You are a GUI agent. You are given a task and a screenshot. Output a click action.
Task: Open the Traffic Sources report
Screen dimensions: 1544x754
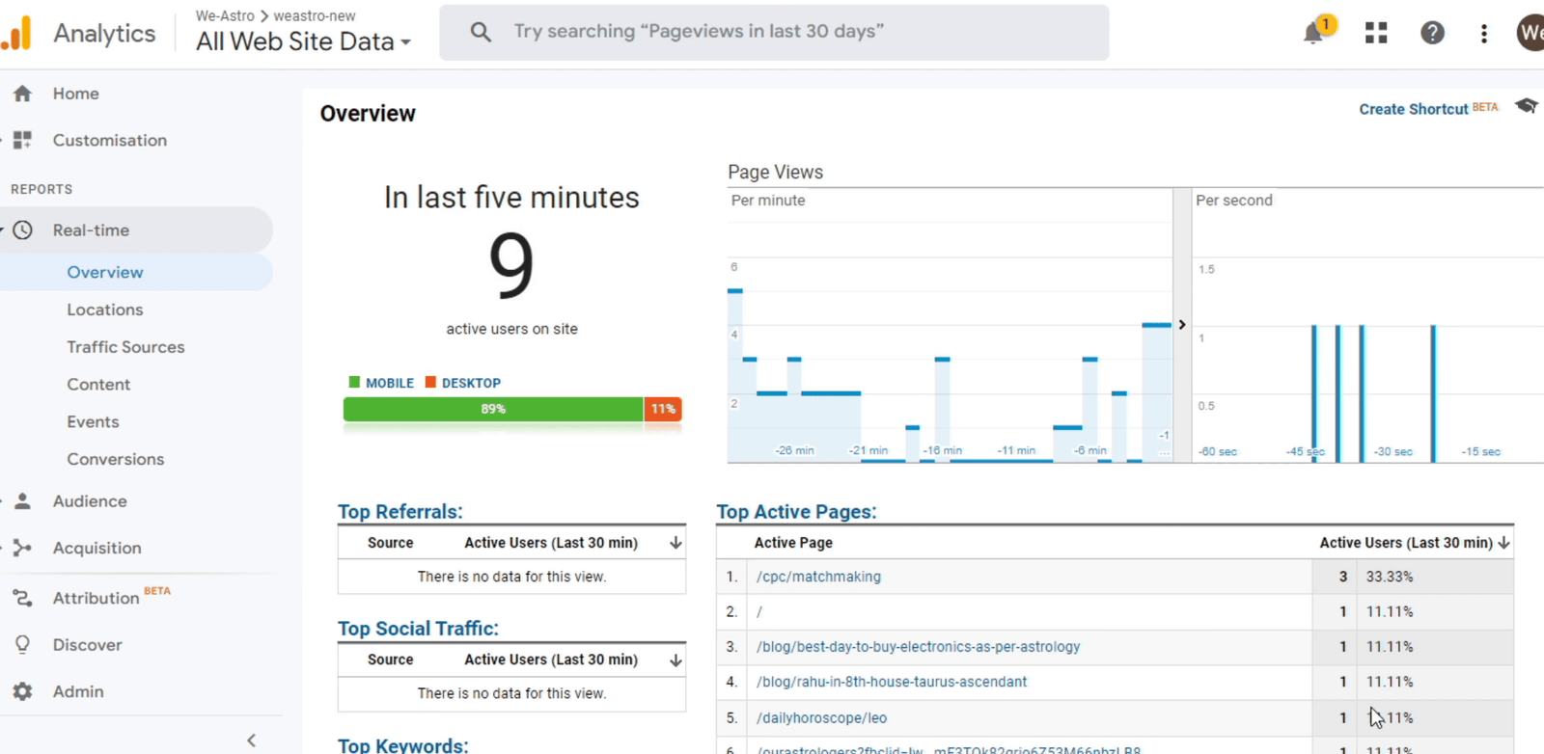coord(125,347)
